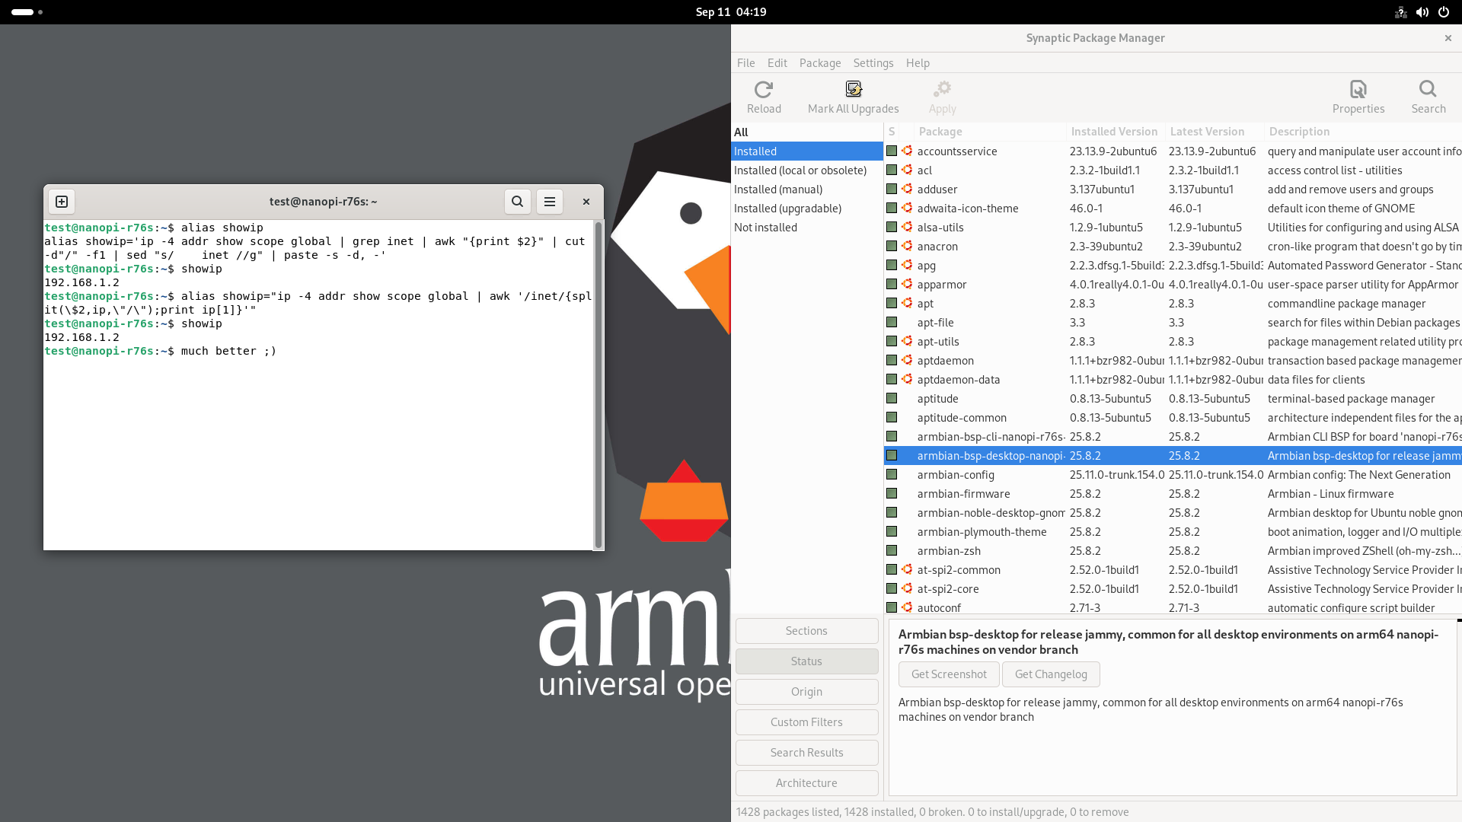This screenshot has width=1462, height=822.
Task: Click the clock showing Sep 11 04:19
Action: coord(730,12)
